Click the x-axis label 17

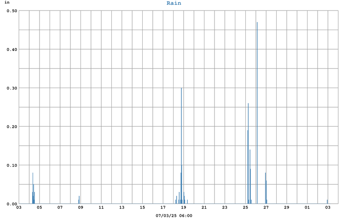click(163, 208)
